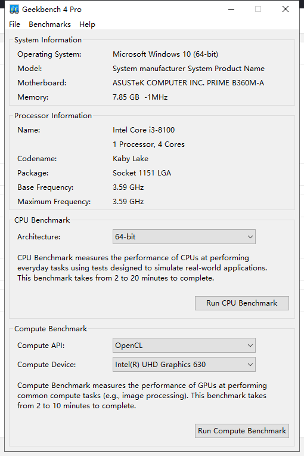Start the Run Compute Benchmark button
Screen dimensions: 304x456
[x=242, y=431]
